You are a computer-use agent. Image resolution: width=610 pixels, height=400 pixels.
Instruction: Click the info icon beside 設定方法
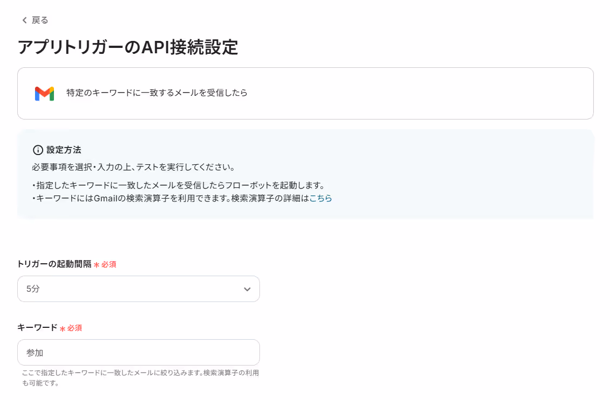pos(38,150)
